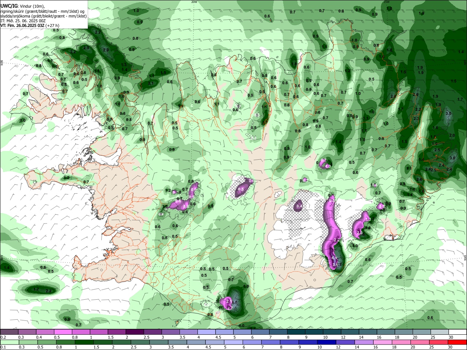
Task: Click the rain legend swatch between 6 and 7
Action: click(252, 342)
